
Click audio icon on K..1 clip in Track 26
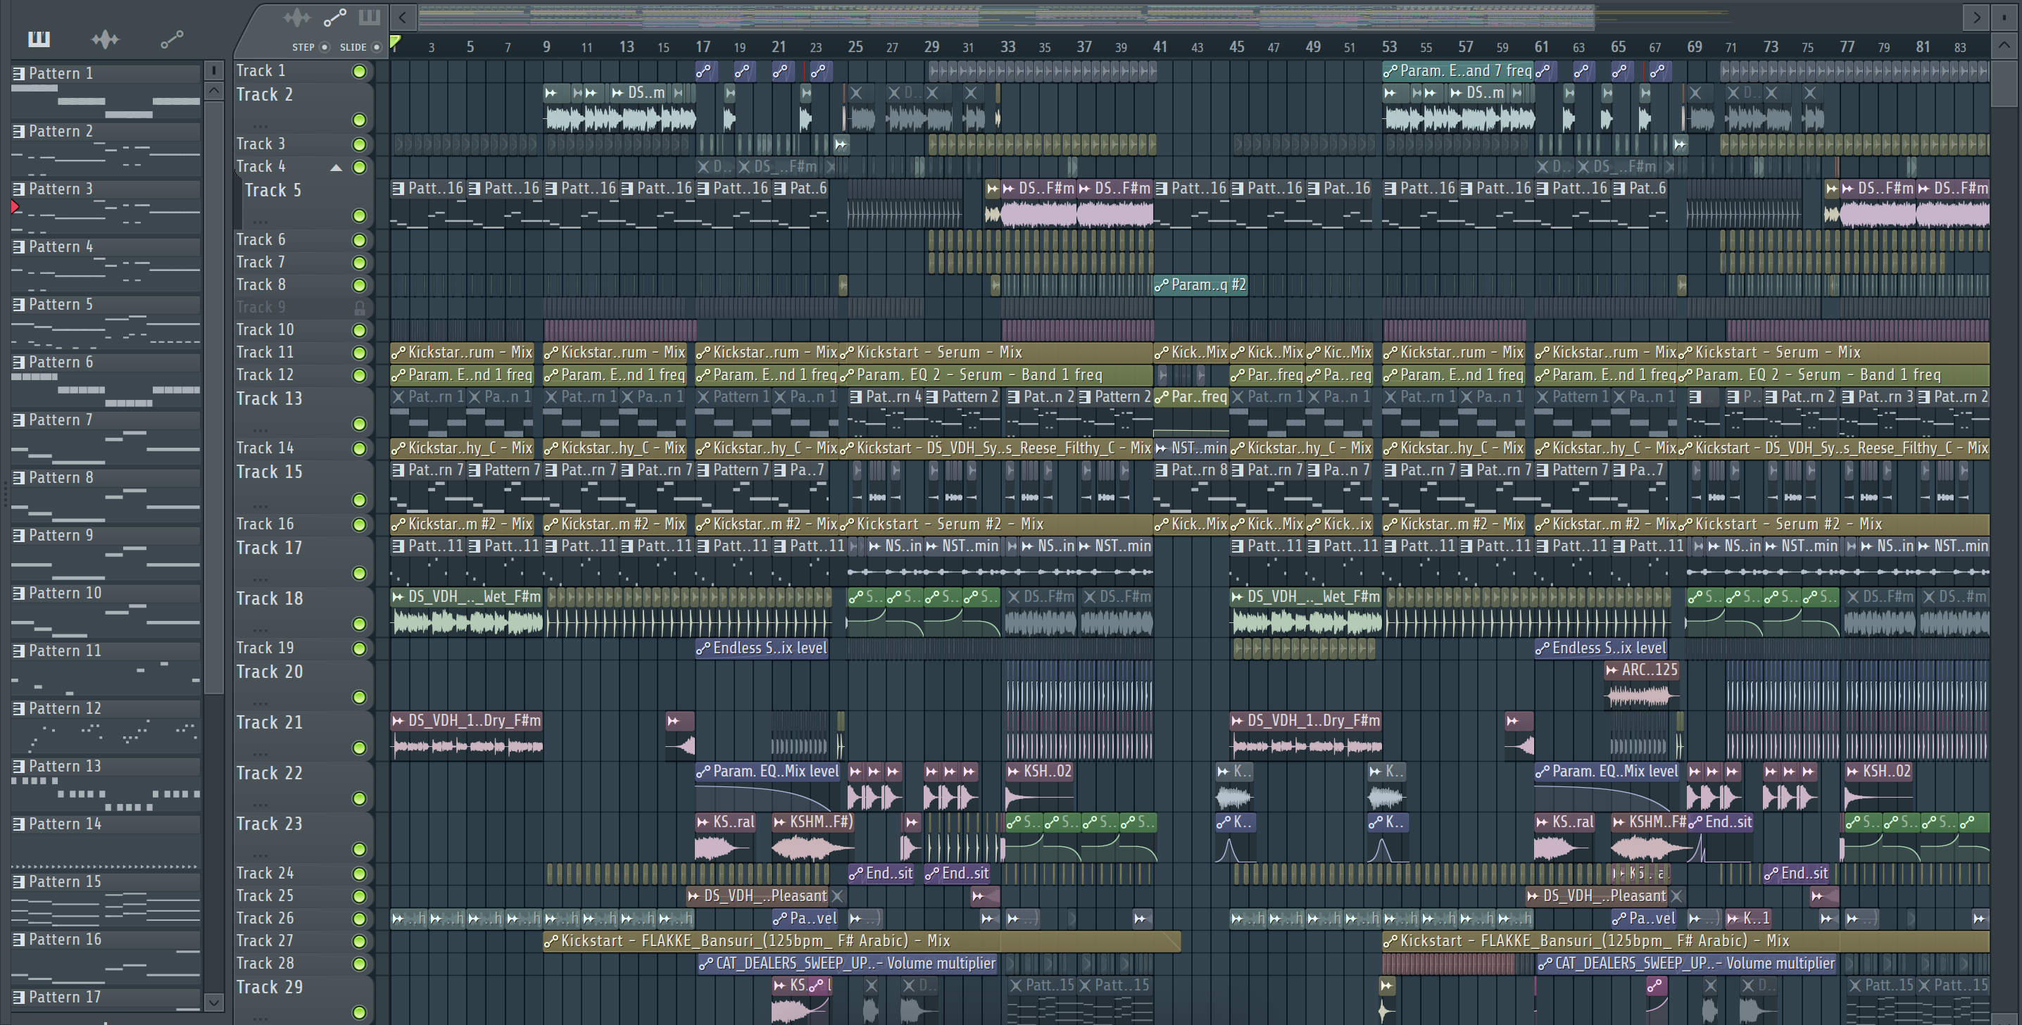tap(1733, 918)
